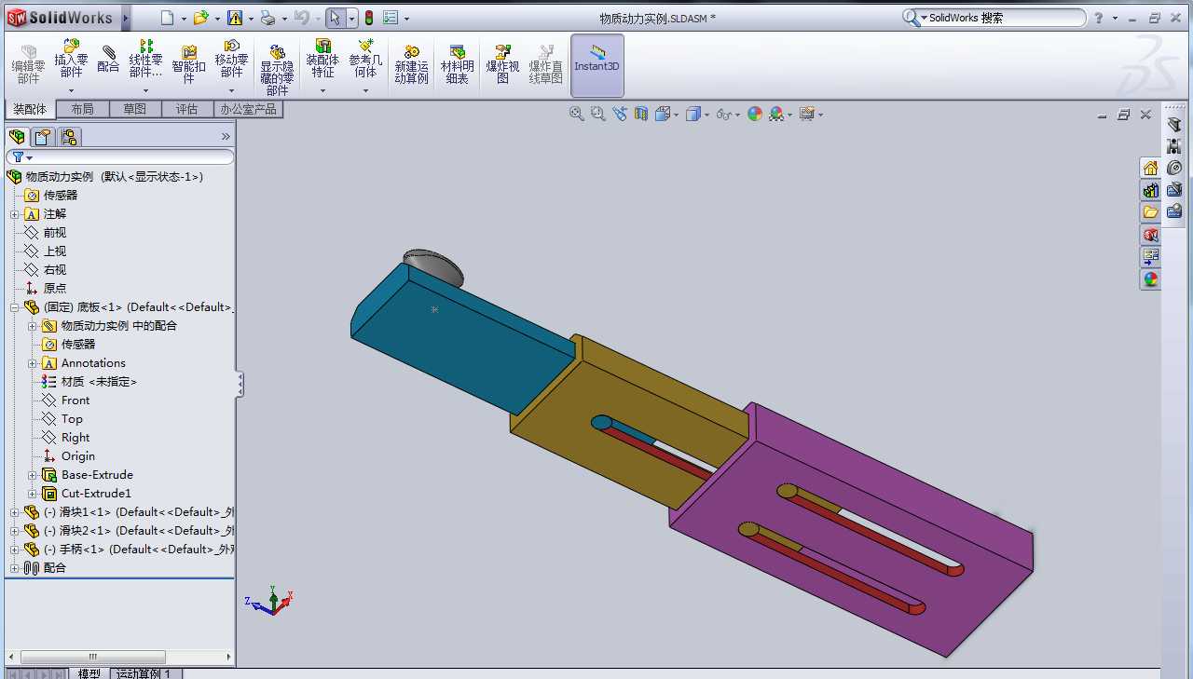Expand the Base-Extrude feature node

coord(33,475)
